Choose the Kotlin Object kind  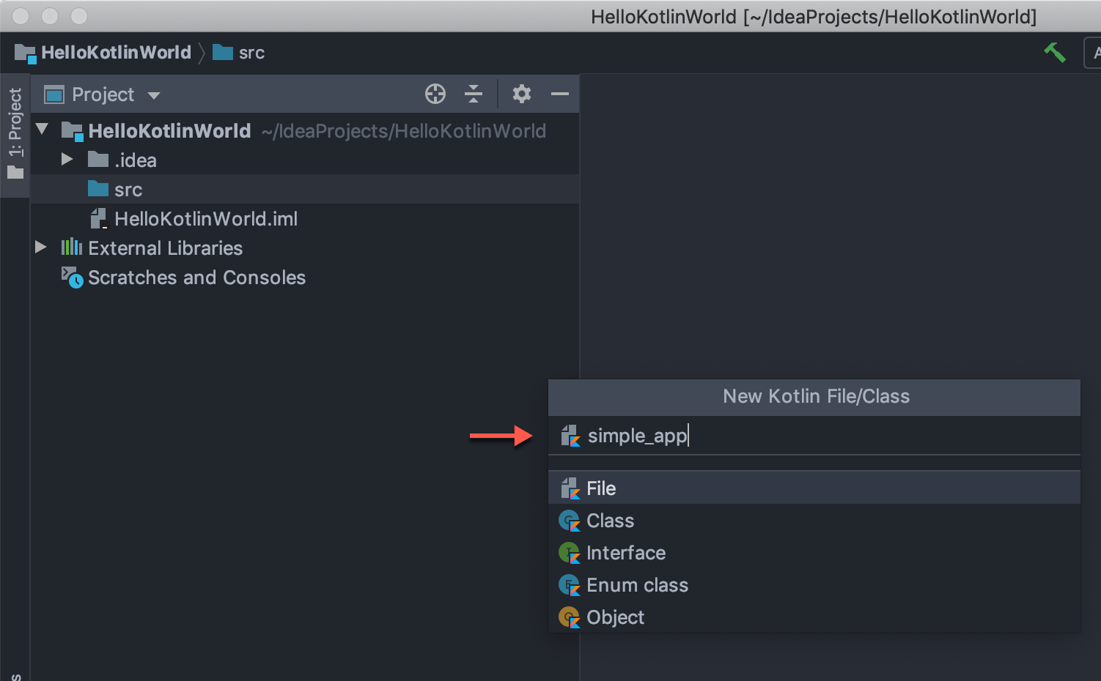point(615,617)
